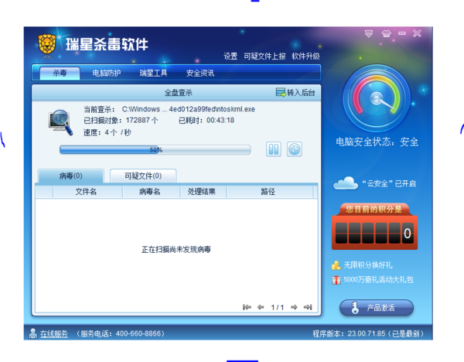
Task: Sort by 文件名 column header
Action: 87,192
